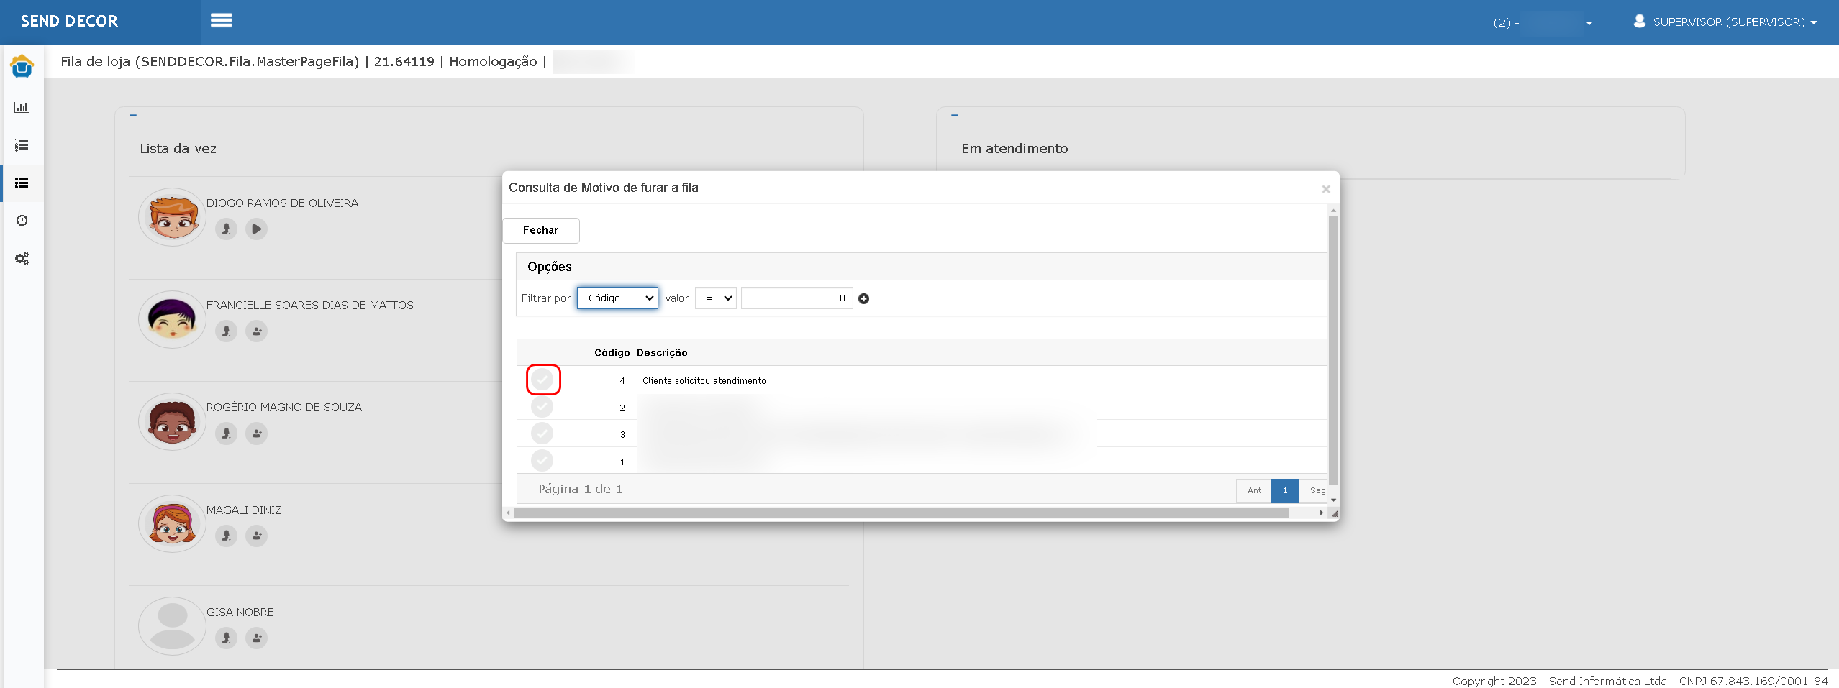Select the check circle for code 3
Viewport: 1839px width, 688px height.
coord(542,434)
